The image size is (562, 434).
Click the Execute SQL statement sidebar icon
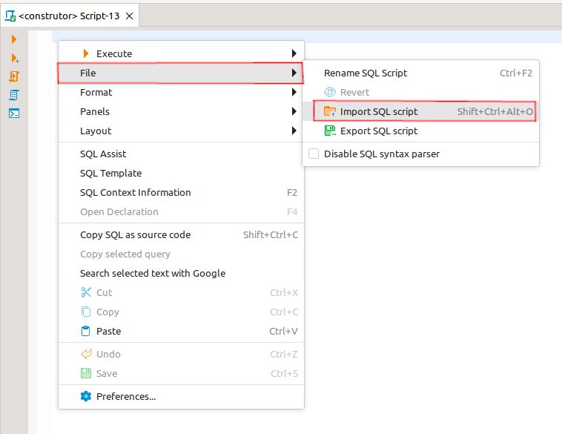(13, 39)
